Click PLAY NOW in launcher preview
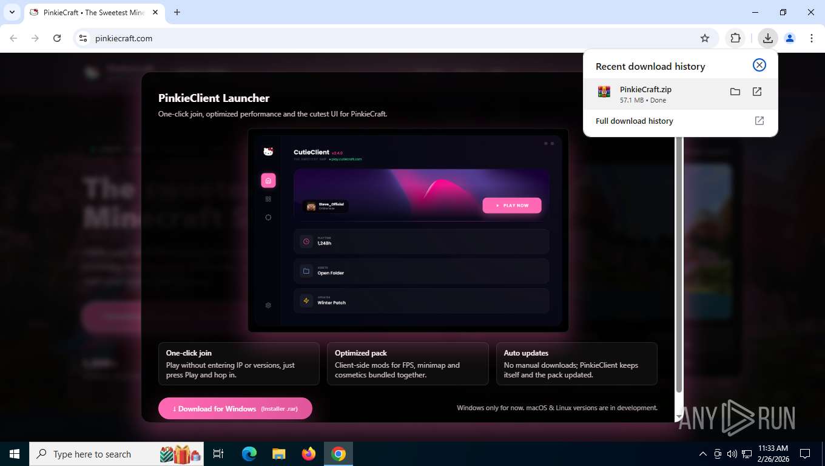Screen dimensions: 825x466 [512, 206]
